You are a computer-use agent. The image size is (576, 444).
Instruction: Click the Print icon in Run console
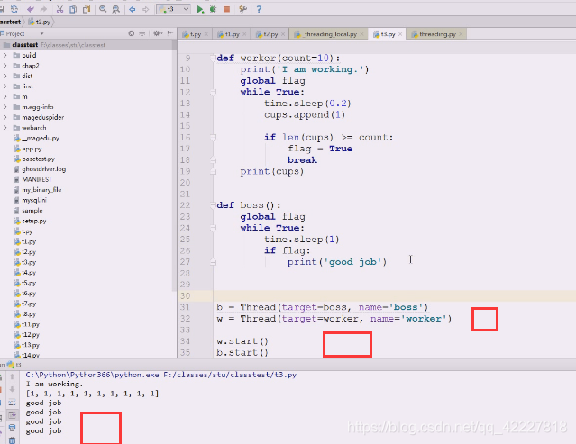[12, 428]
